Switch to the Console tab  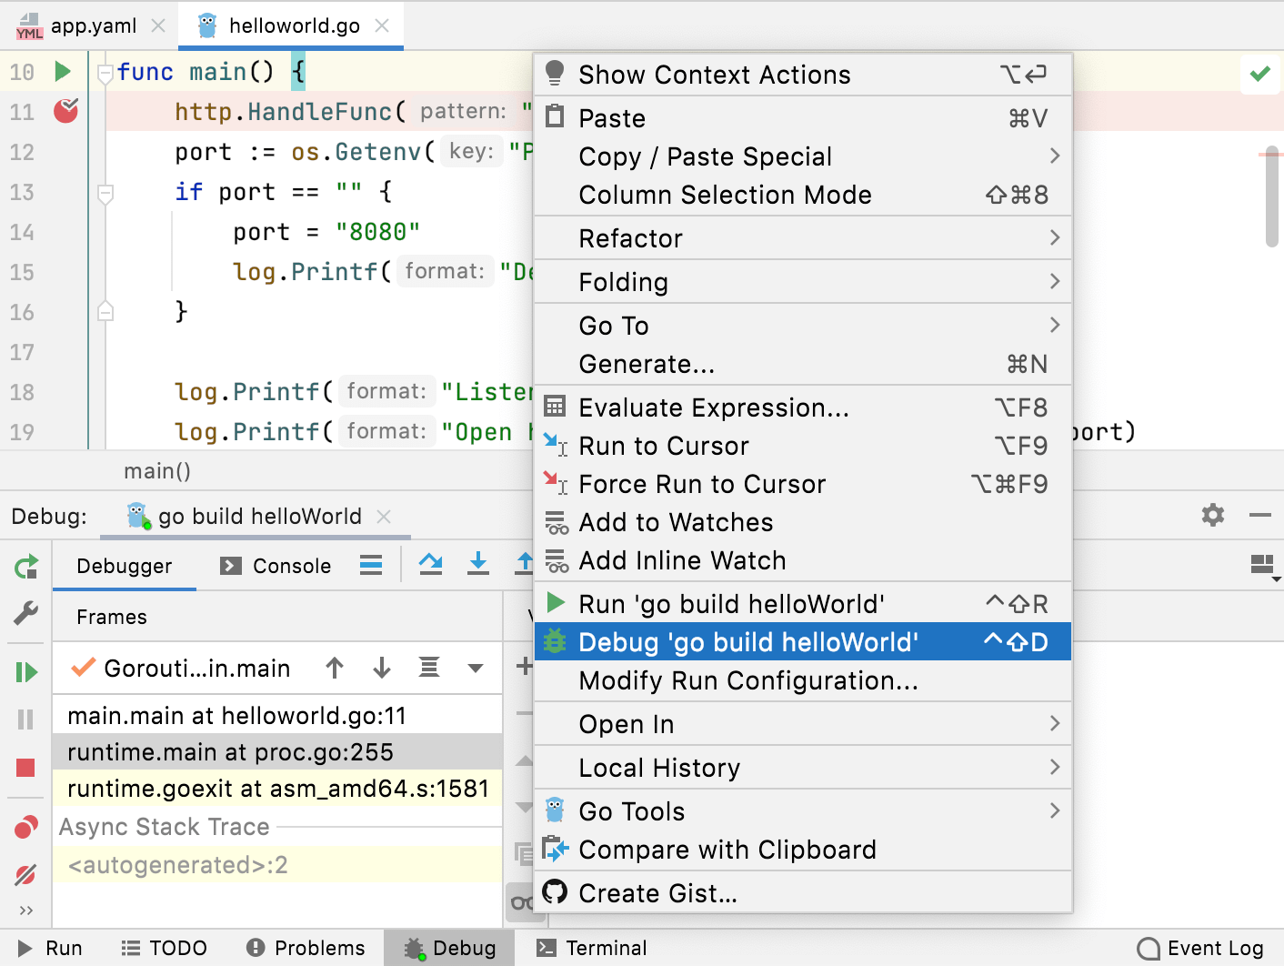289,565
